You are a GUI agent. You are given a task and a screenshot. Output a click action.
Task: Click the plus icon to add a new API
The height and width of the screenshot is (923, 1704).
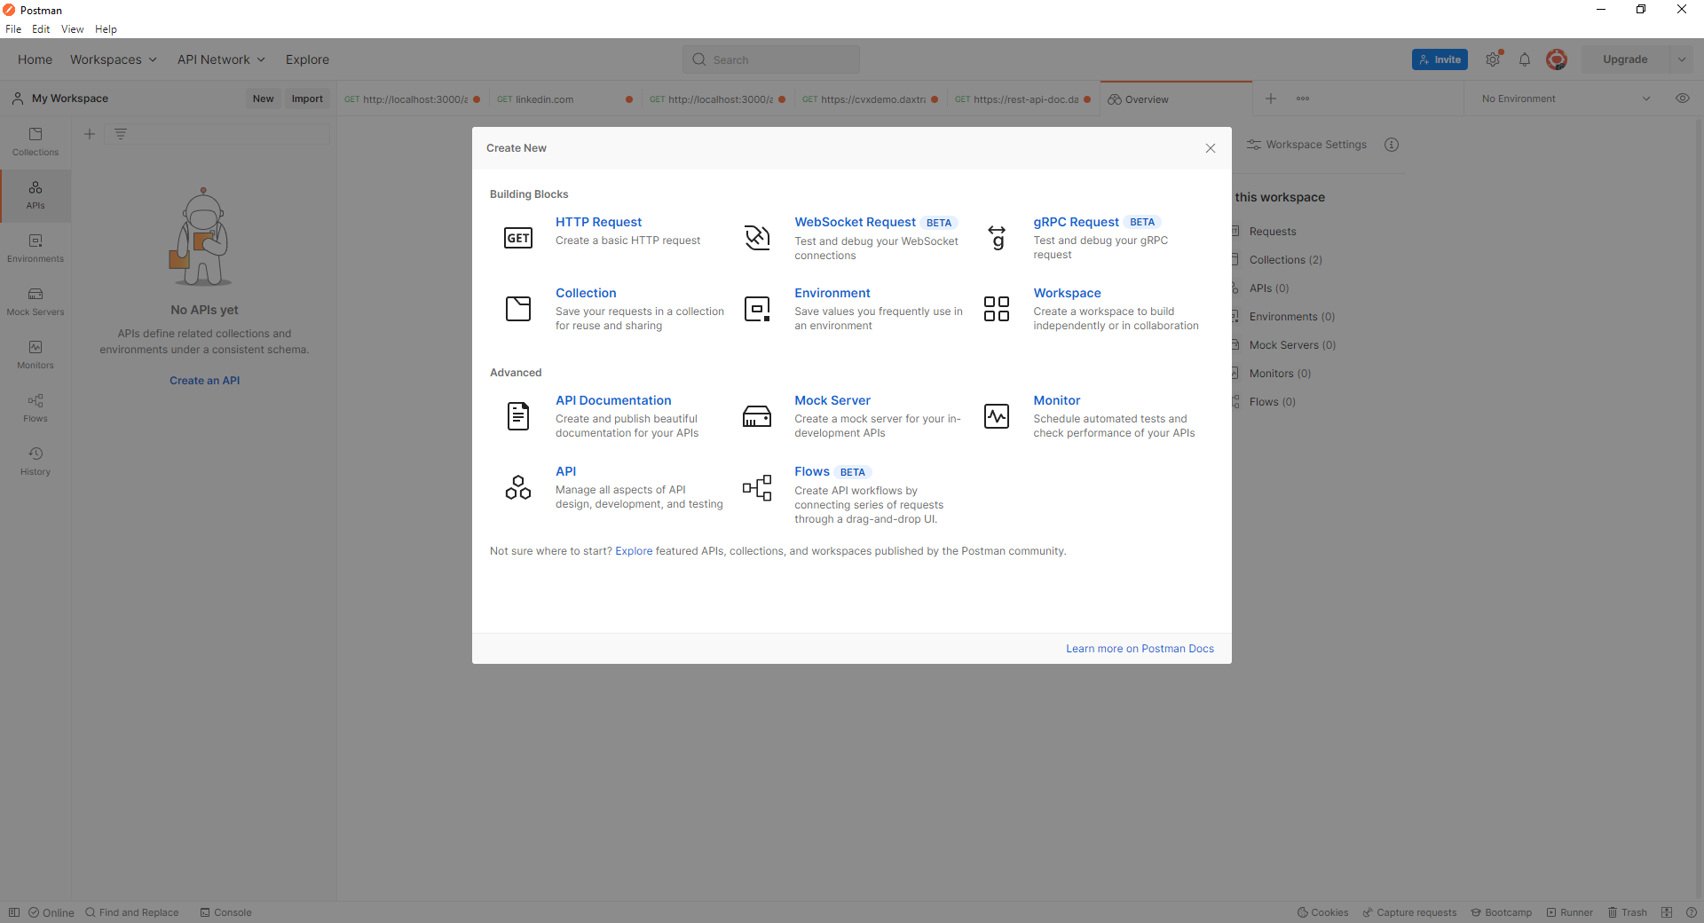coord(90,134)
